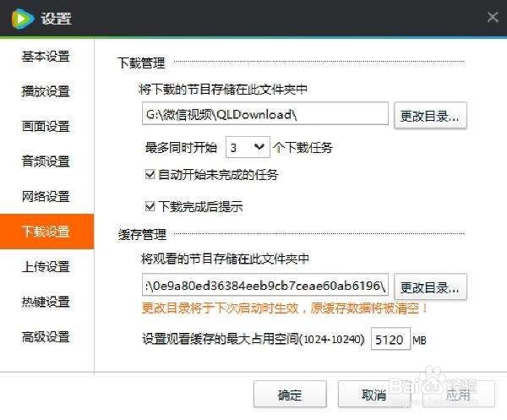This screenshot has height=420, width=507.
Task: Switch to the 上传设置 tab
Action: 46,267
